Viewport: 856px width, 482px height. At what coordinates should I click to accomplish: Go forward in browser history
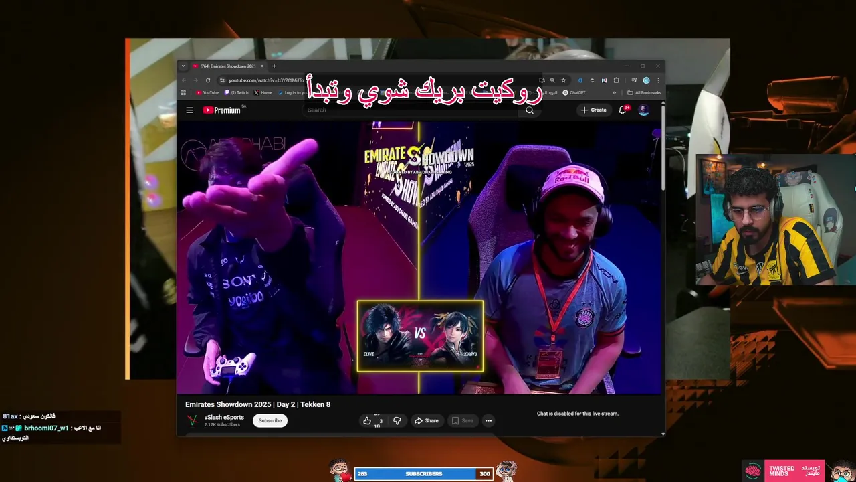[196, 80]
